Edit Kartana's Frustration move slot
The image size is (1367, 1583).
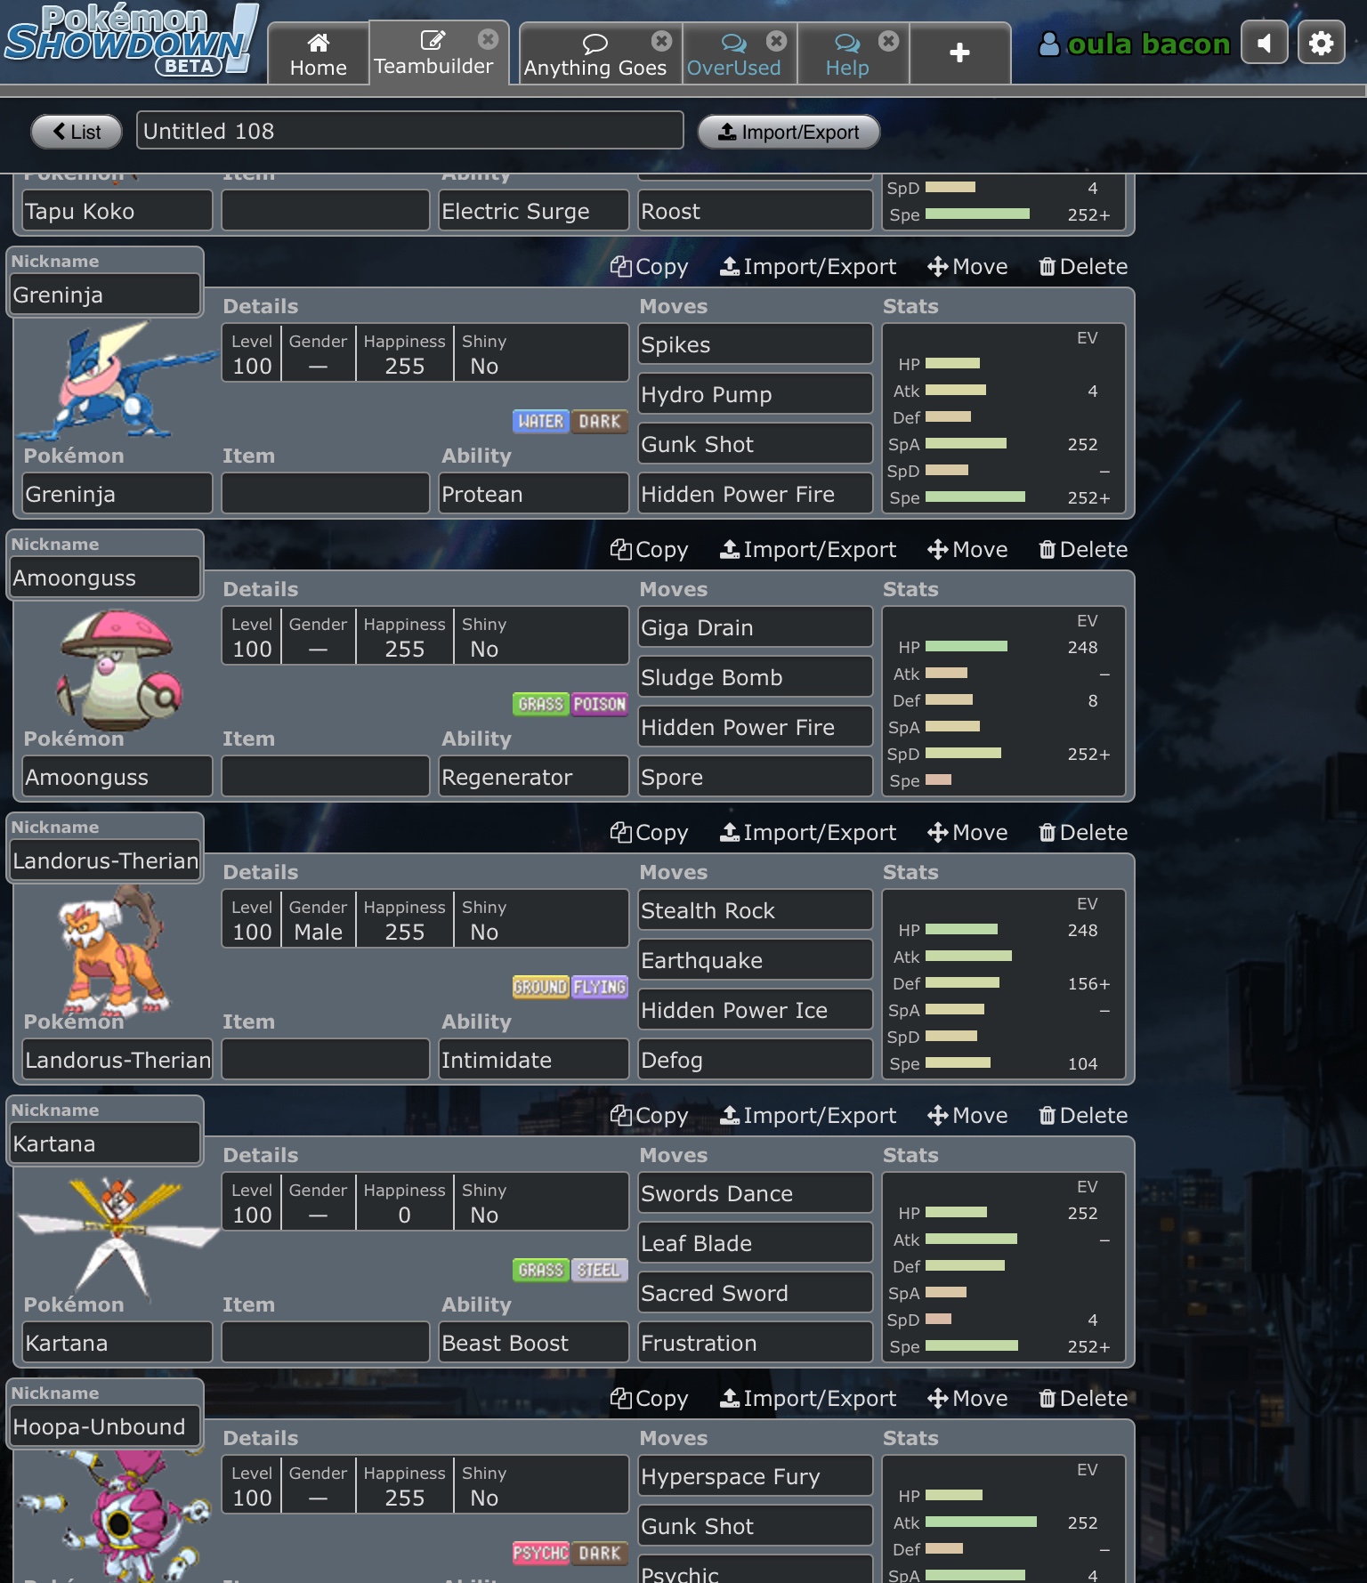(x=755, y=1343)
